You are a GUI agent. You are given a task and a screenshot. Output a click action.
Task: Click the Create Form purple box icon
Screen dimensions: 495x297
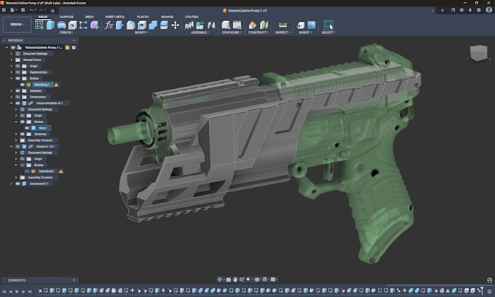tap(95, 25)
